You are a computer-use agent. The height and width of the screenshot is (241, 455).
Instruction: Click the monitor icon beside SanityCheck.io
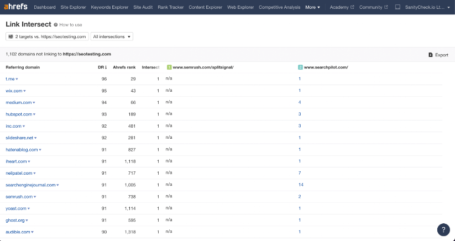click(x=398, y=7)
